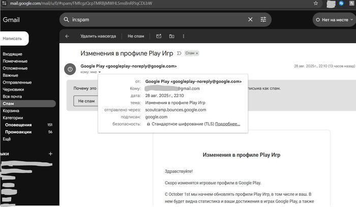Viewport: 356px width, 207px height.
Task: Open the Подробнее encryption link
Action: [x=227, y=124]
